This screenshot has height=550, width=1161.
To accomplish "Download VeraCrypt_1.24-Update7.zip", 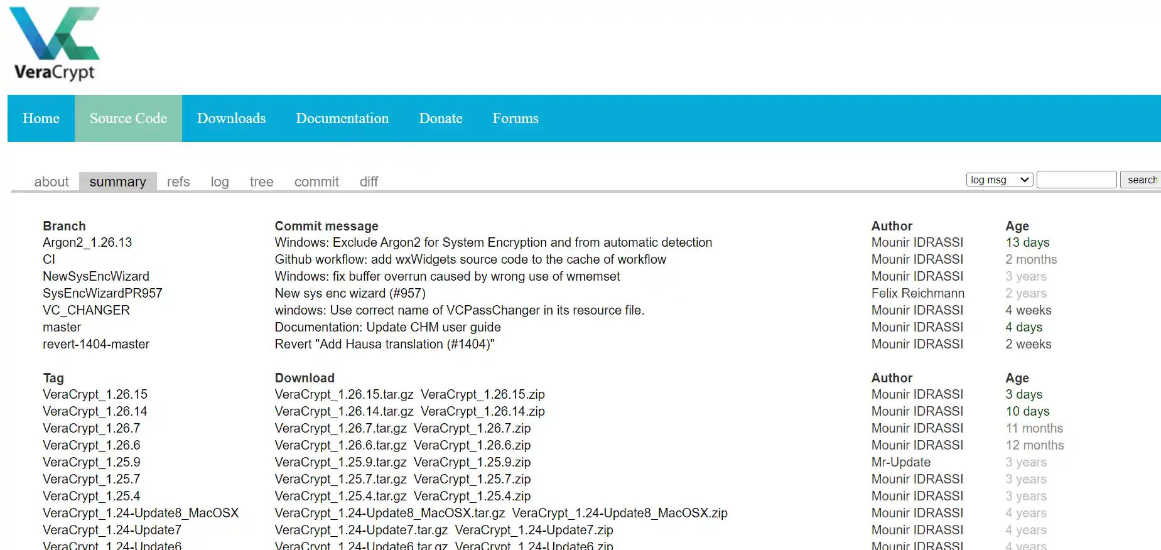I will (534, 530).
